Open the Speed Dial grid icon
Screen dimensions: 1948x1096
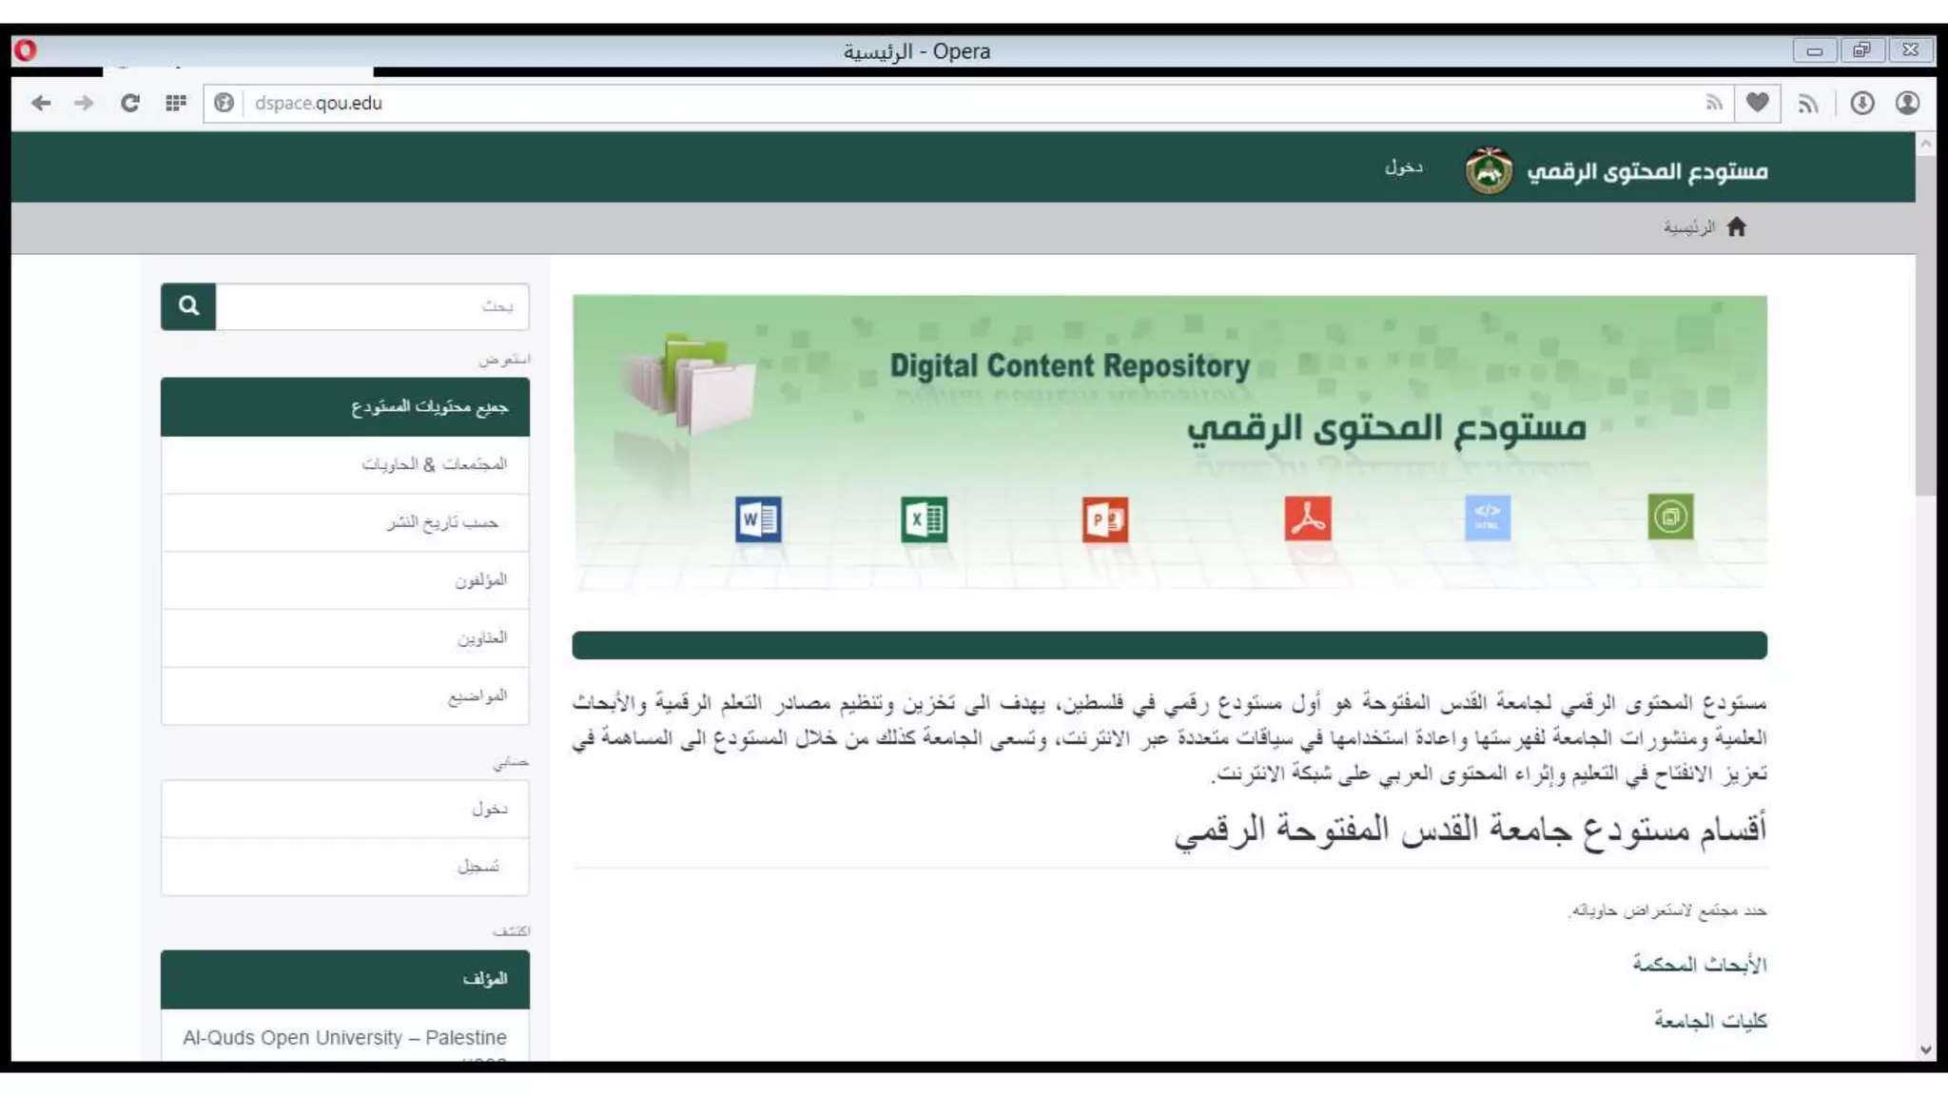pyautogui.click(x=175, y=103)
